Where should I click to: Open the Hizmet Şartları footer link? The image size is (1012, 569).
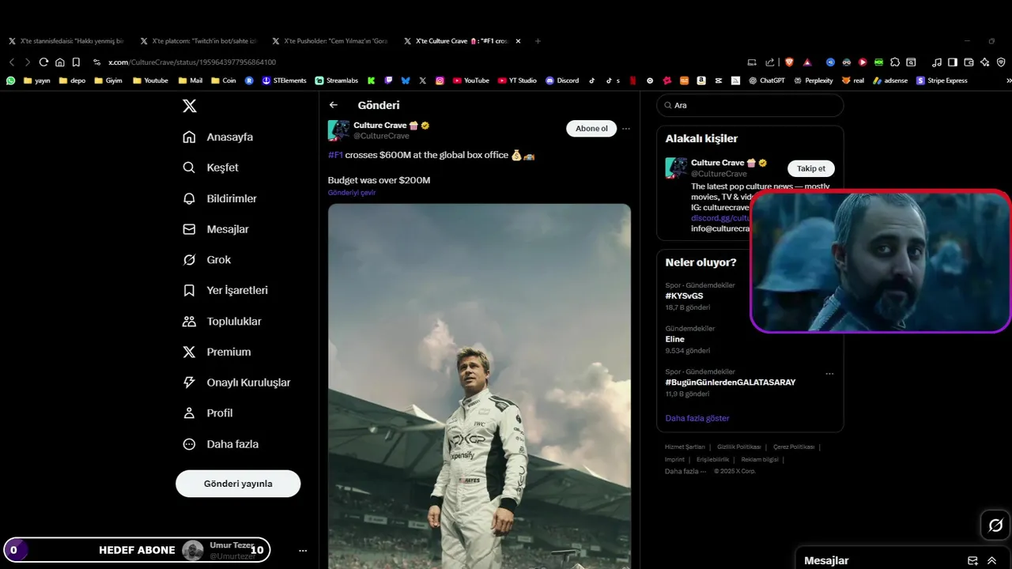click(x=685, y=447)
